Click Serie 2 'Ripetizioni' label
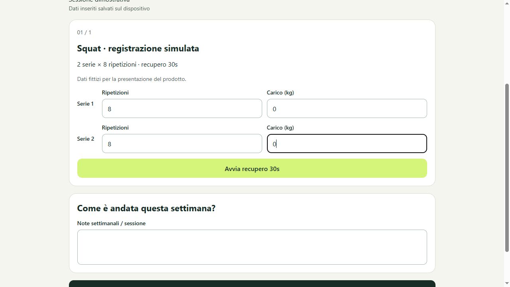 (115, 128)
